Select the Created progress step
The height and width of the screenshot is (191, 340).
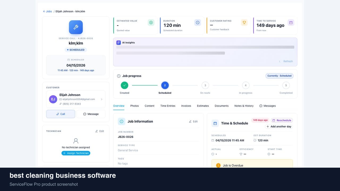(x=124, y=85)
